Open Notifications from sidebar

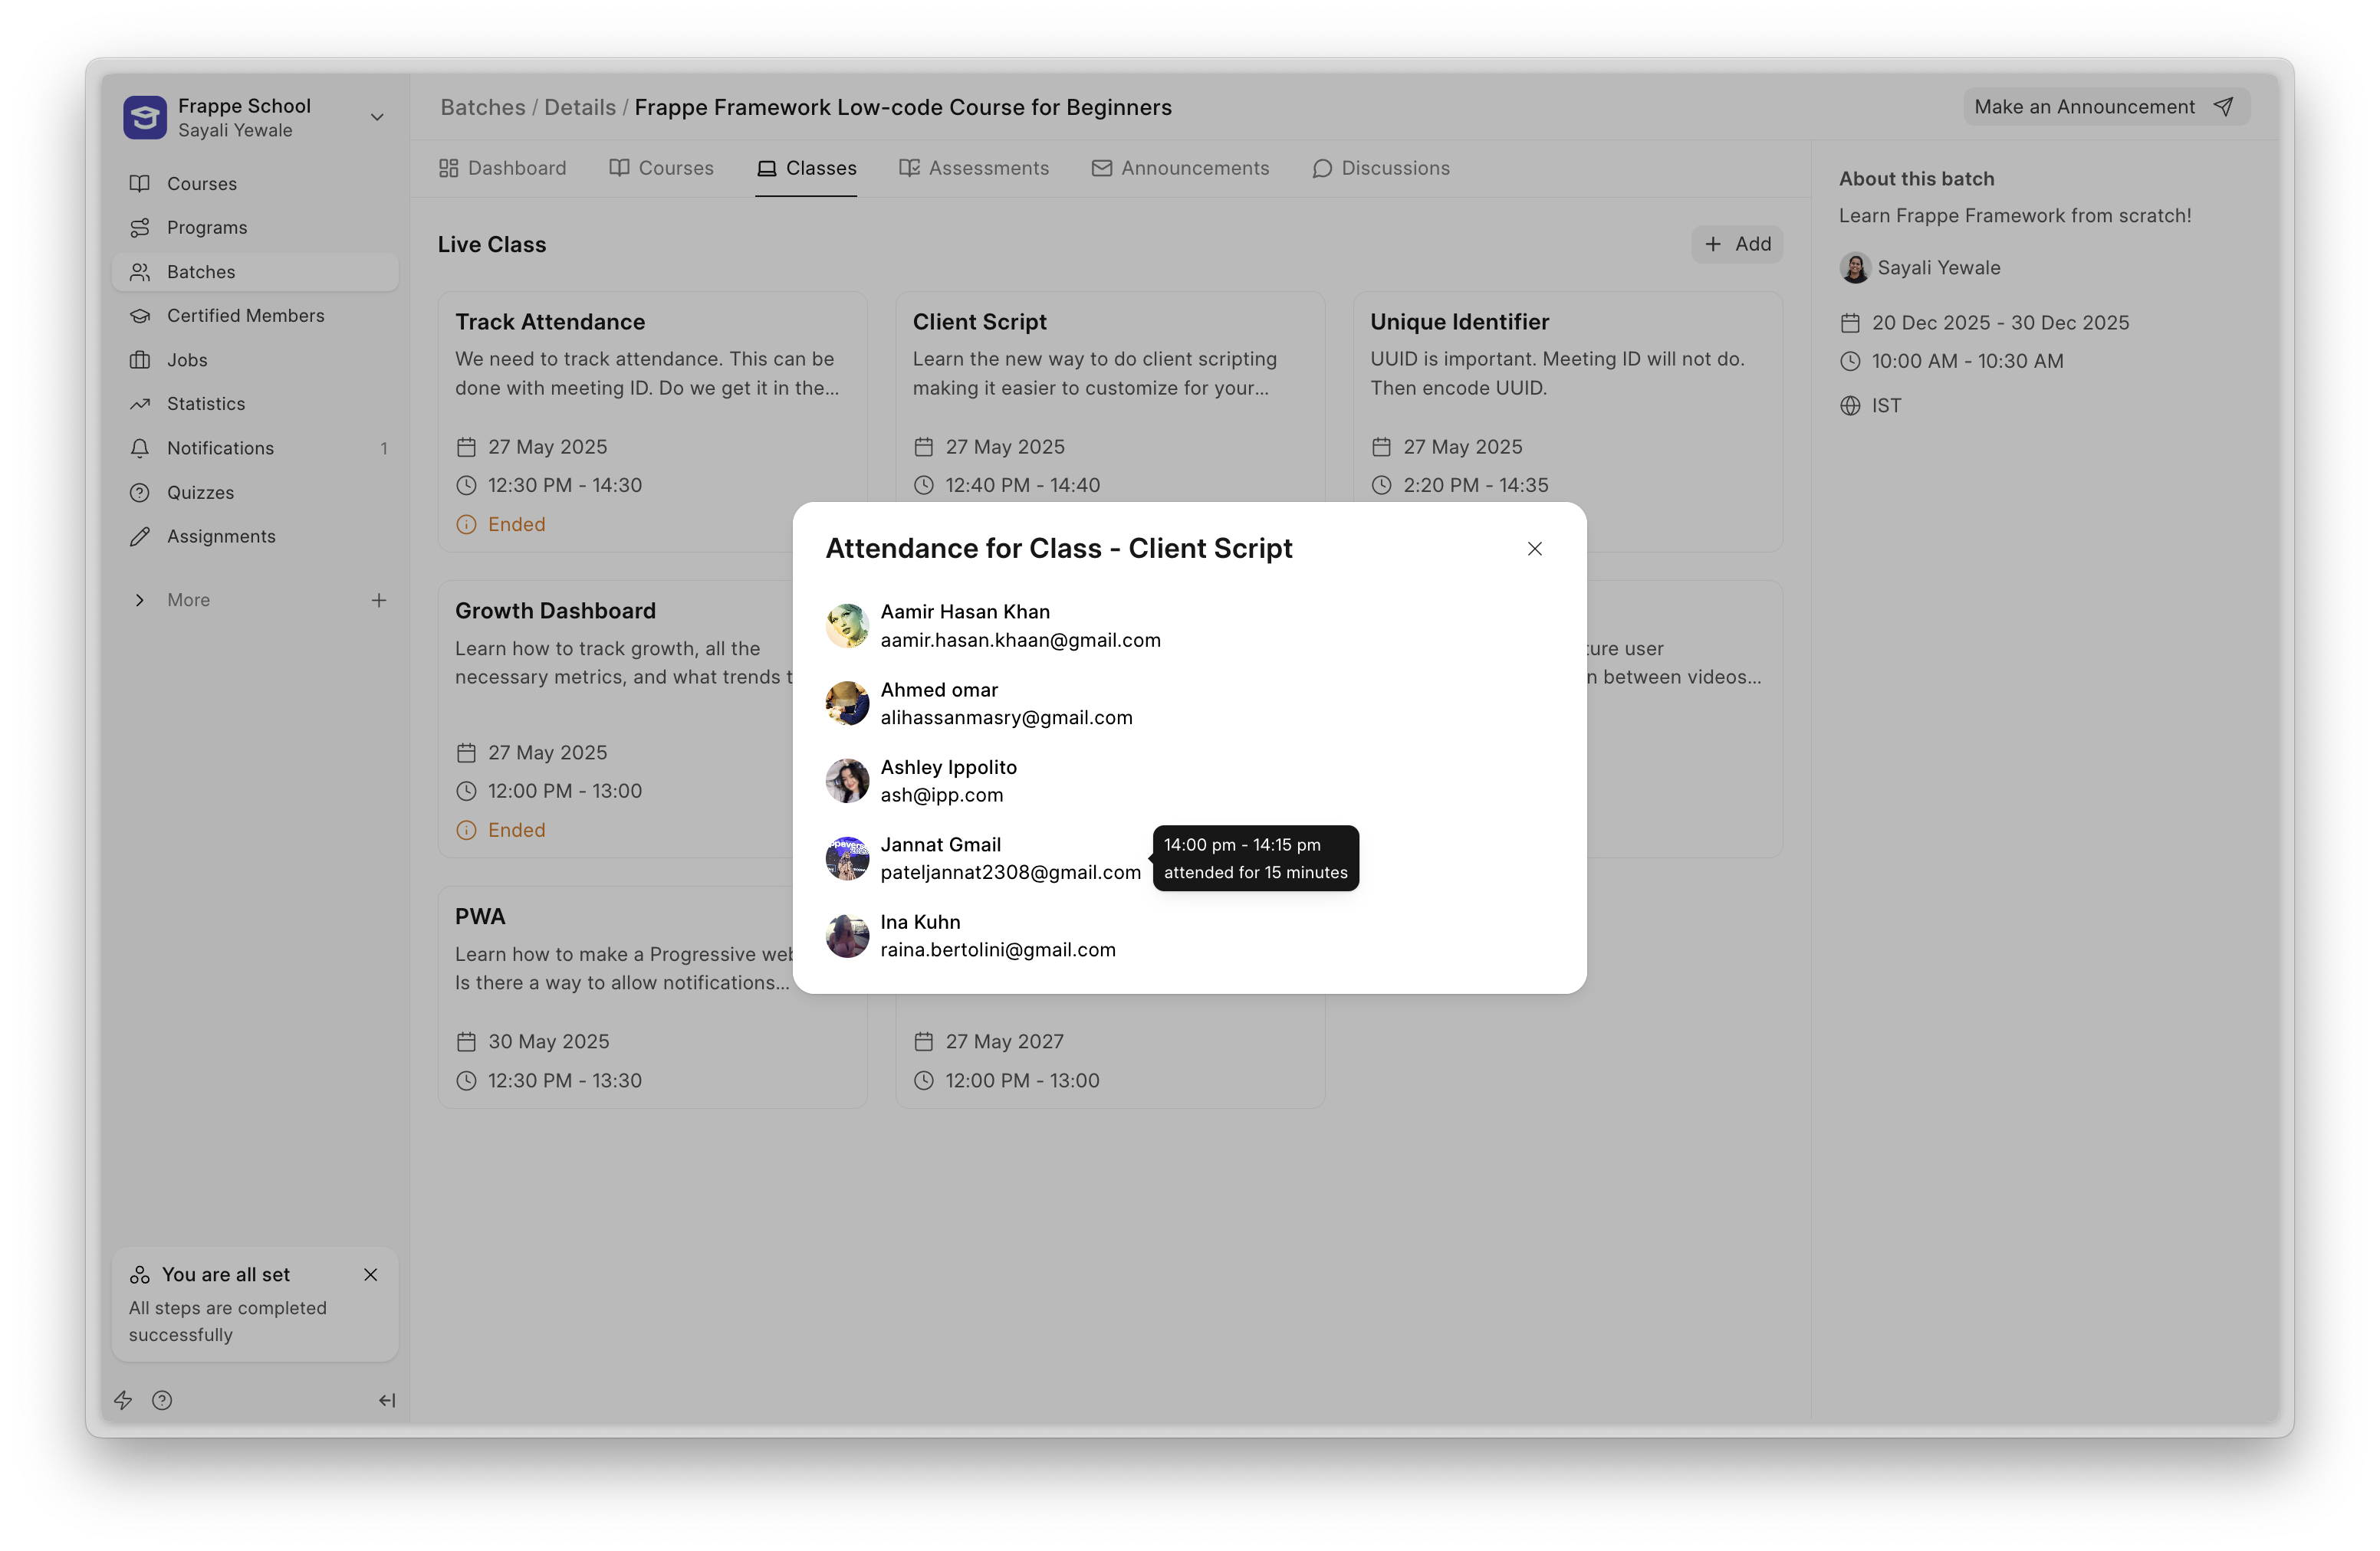click(x=255, y=449)
